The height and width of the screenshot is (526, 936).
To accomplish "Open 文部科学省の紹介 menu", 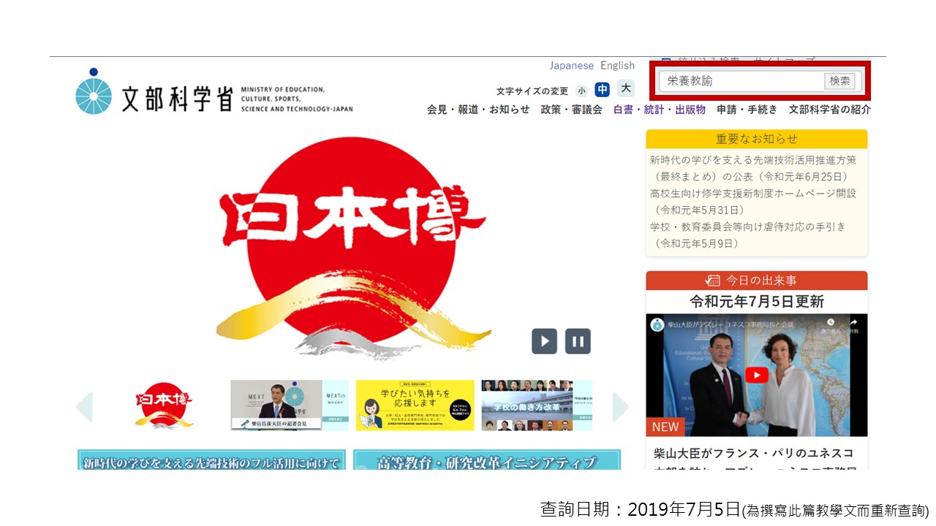I will click(830, 110).
